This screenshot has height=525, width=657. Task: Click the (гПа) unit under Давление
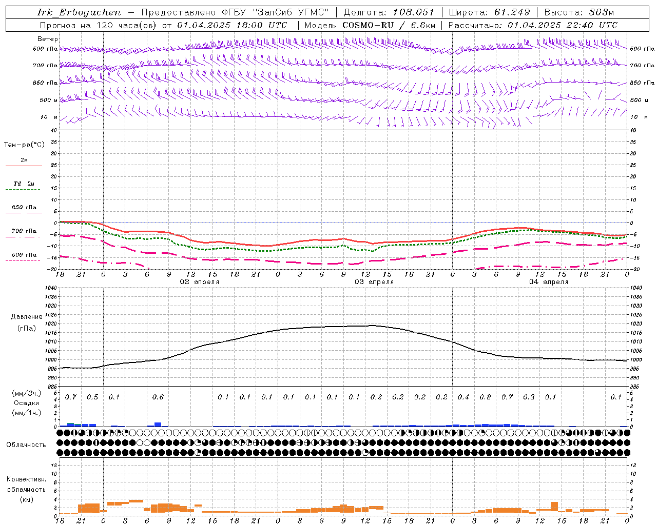pos(26,329)
